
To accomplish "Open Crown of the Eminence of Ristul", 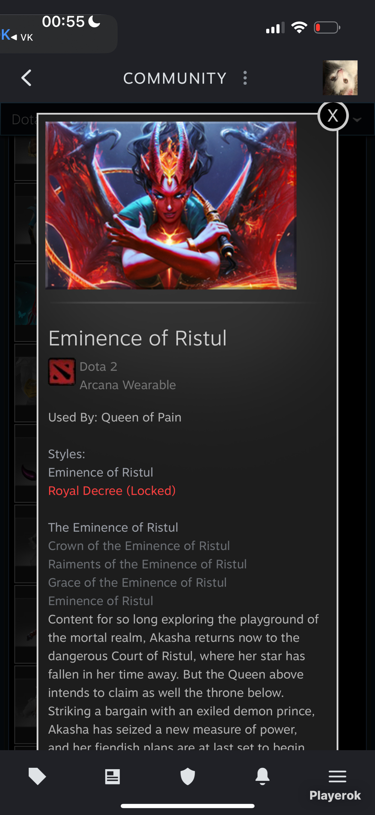I will coord(139,546).
